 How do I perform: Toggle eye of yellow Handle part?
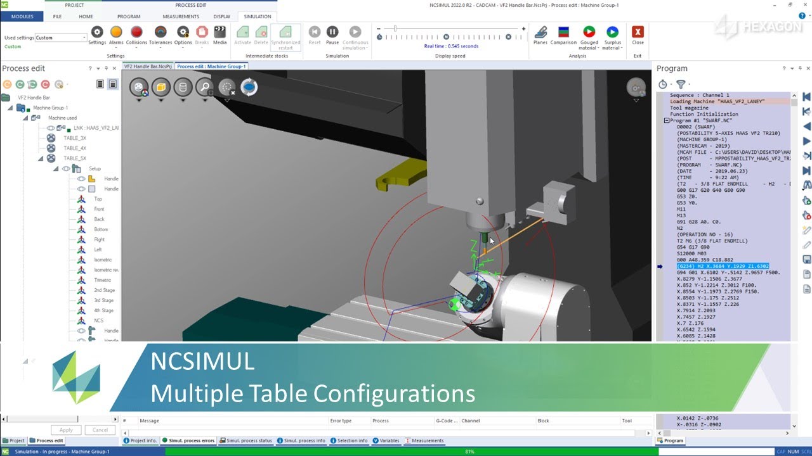(81, 179)
